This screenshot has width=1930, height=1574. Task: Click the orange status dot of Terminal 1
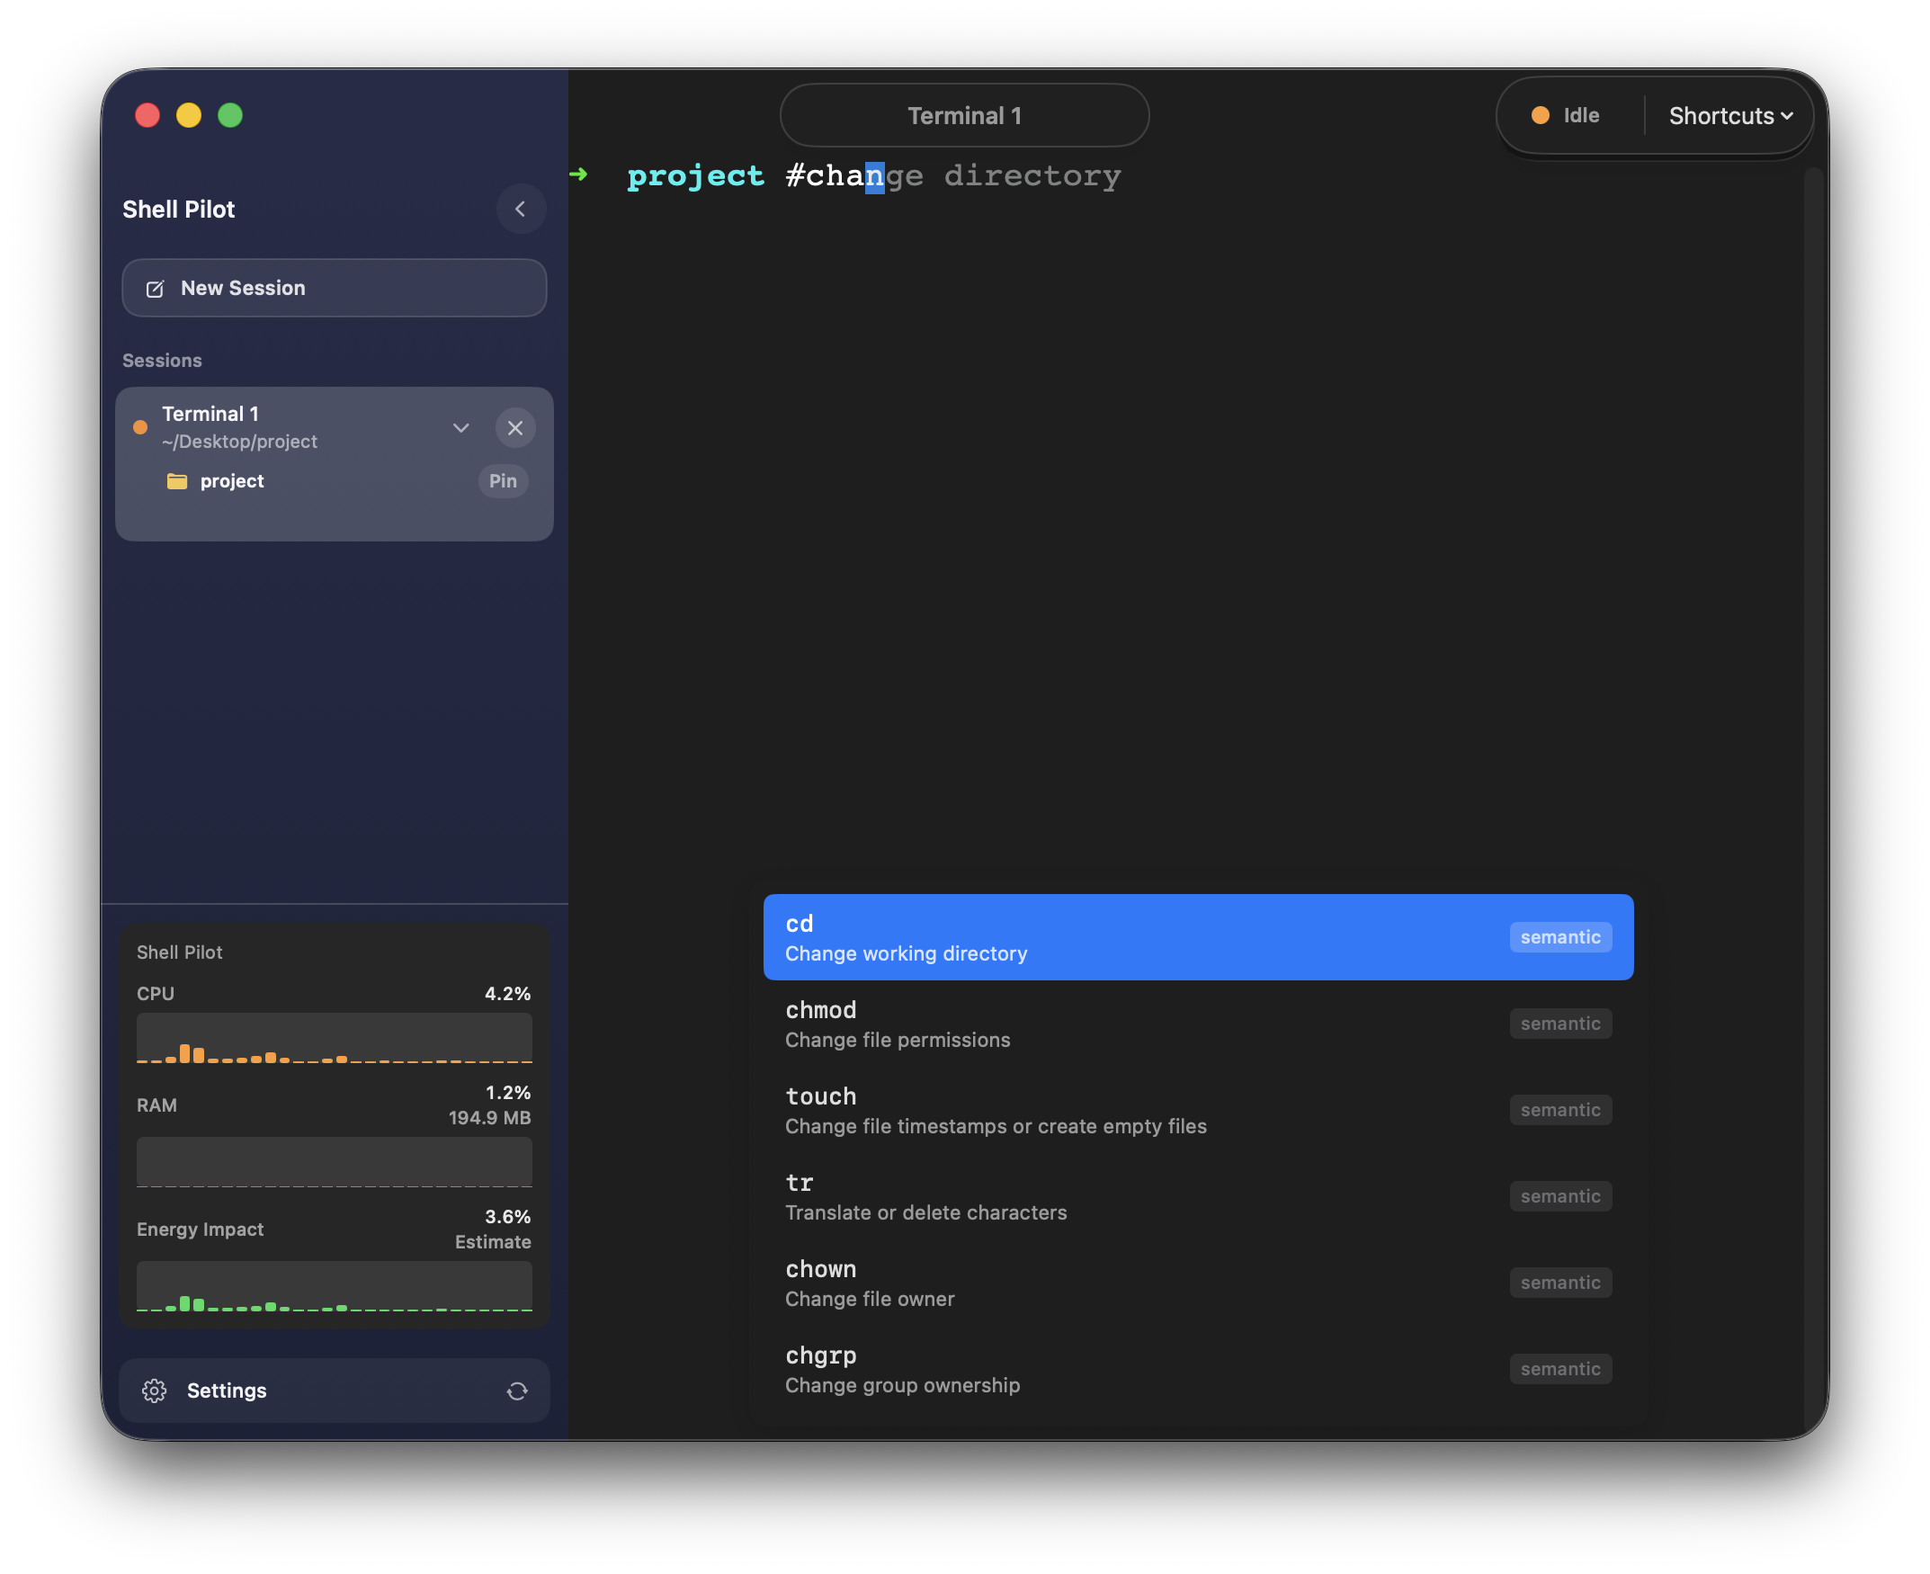(x=140, y=427)
